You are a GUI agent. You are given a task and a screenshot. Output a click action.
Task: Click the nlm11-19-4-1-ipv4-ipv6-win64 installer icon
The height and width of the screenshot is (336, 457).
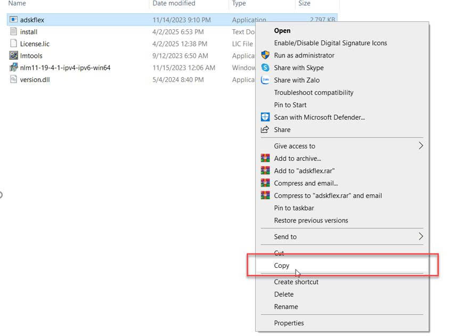(x=13, y=67)
